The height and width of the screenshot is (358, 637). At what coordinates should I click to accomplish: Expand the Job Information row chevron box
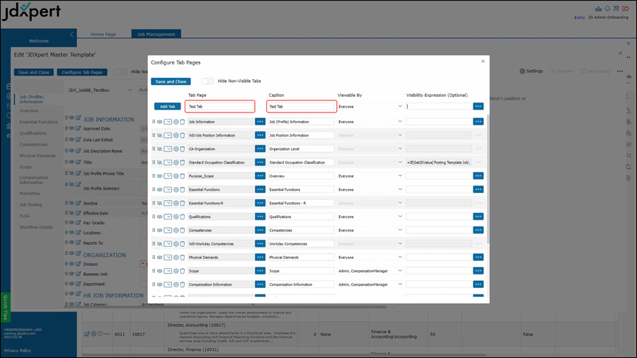168,122
